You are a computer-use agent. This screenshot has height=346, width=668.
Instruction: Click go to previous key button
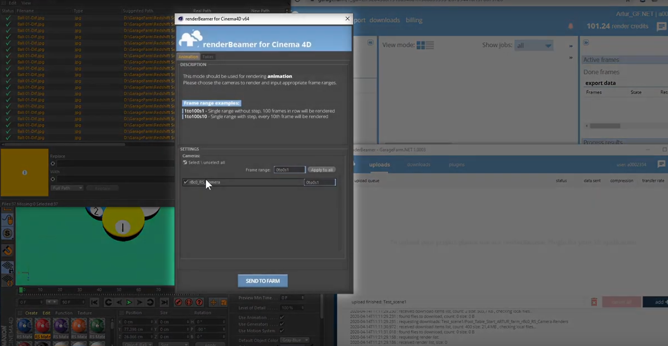pos(108,302)
